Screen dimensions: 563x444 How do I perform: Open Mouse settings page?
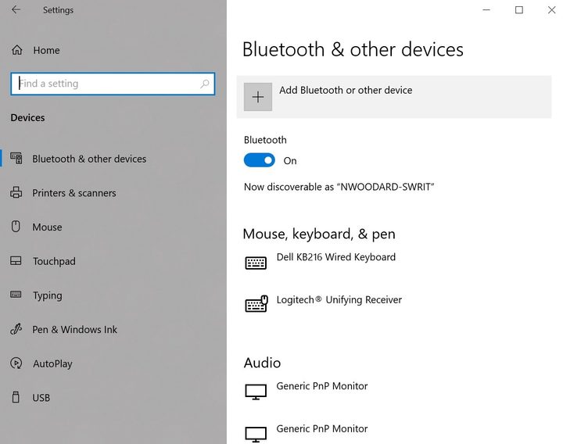(x=47, y=227)
